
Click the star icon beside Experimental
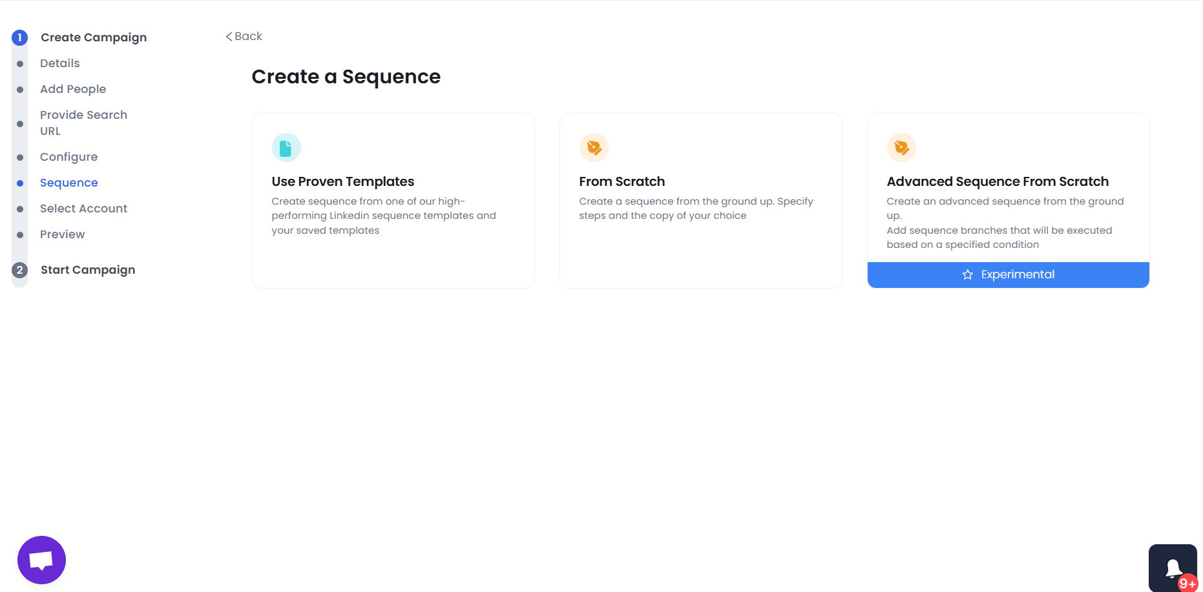[967, 275]
